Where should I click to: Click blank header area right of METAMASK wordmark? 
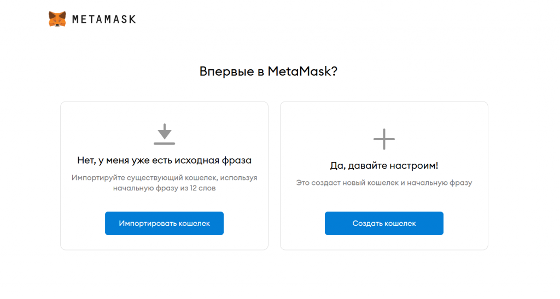coord(328,20)
